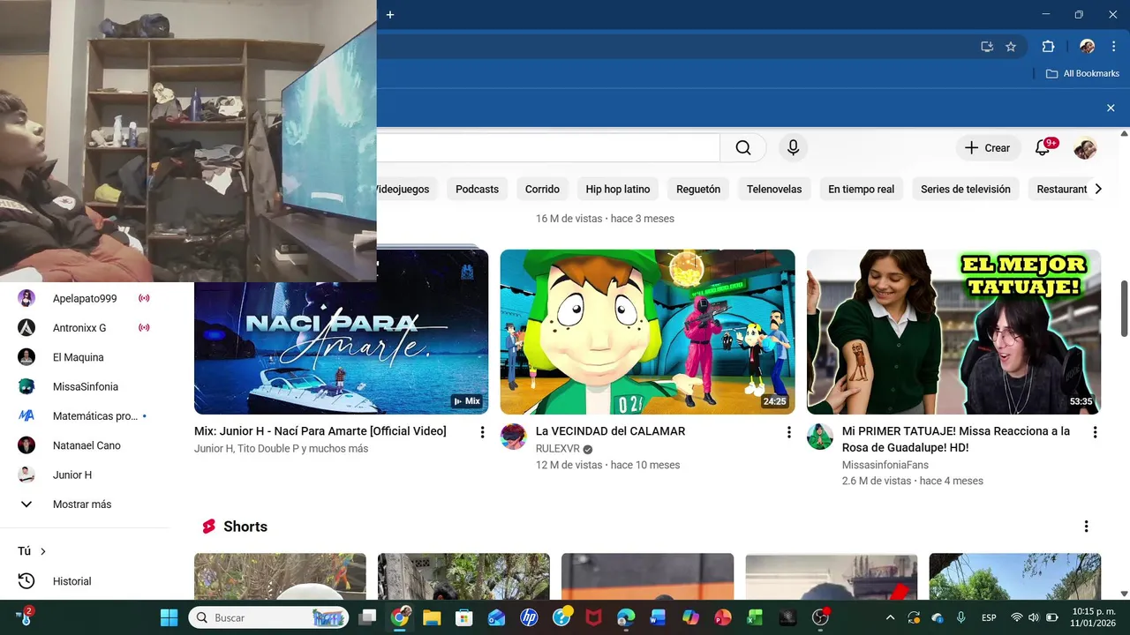Click the YouTube search magnifier button
This screenshot has width=1130, height=635.
[743, 148]
